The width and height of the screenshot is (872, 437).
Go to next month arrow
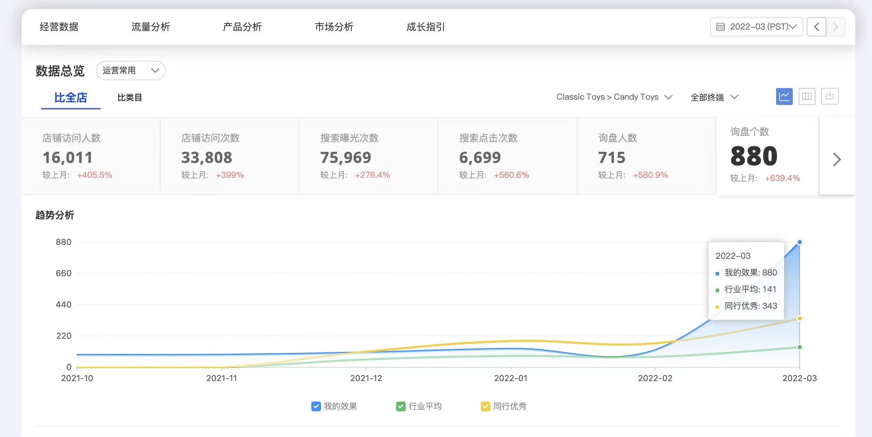(x=836, y=27)
